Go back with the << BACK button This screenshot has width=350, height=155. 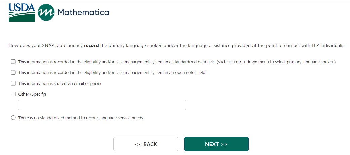[146, 144]
